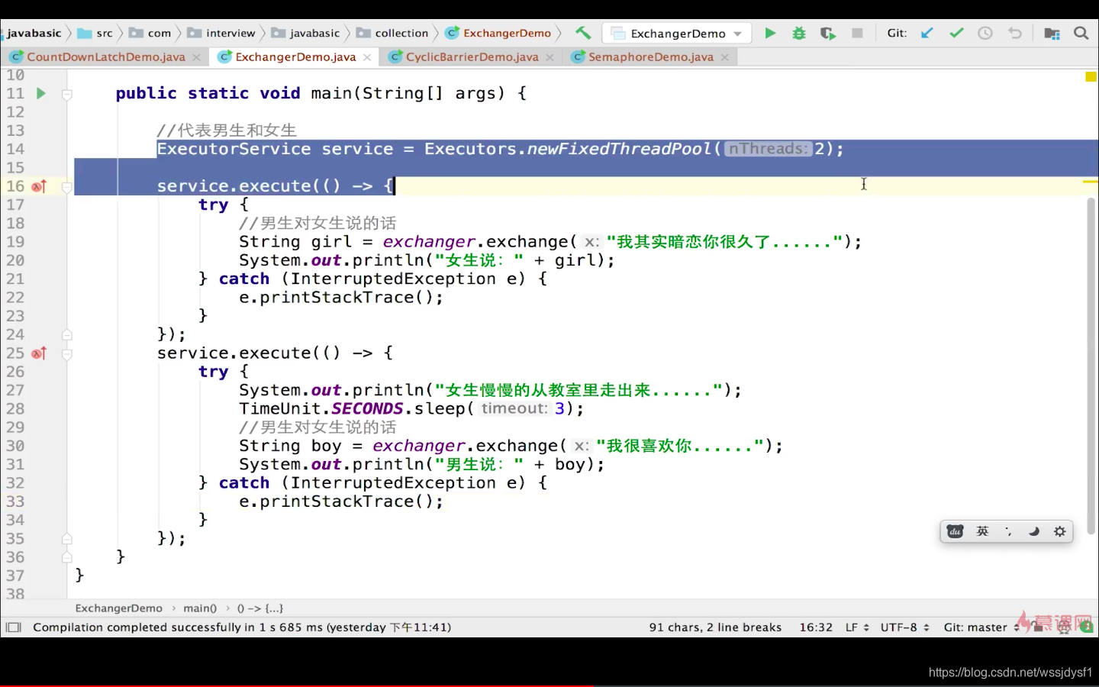Viewport: 1099px width, 687px height.
Task: Open Git: master branch popup
Action: pos(981,627)
